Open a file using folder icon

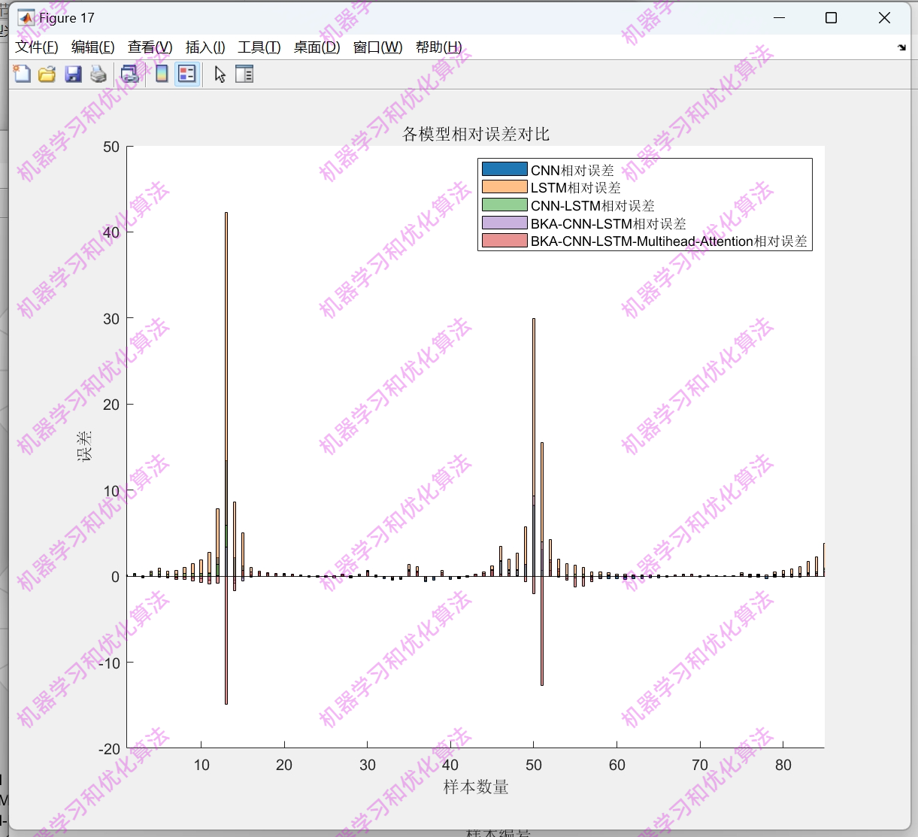(x=47, y=74)
